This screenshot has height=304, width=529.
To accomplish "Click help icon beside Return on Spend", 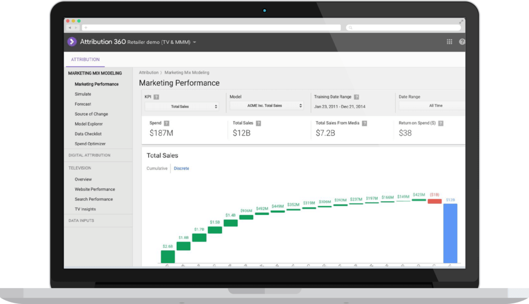I will tap(441, 123).
